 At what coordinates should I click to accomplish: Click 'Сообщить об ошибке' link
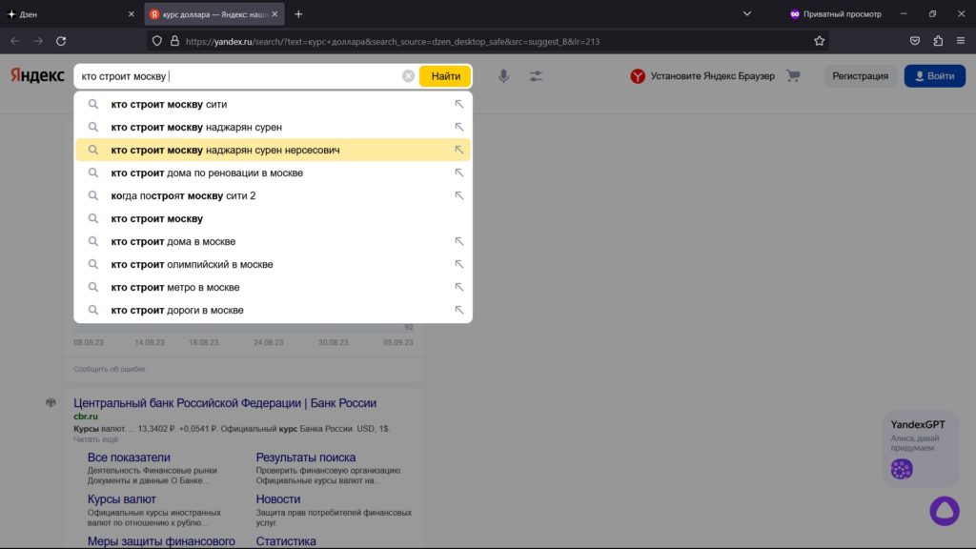tap(109, 369)
